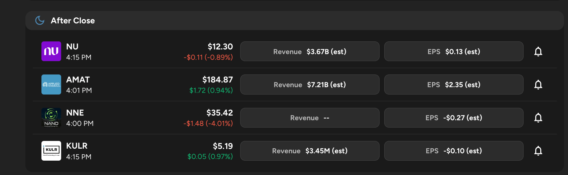
Task: Open KULR revenue $3.45M estimate box
Action: pyautogui.click(x=310, y=151)
